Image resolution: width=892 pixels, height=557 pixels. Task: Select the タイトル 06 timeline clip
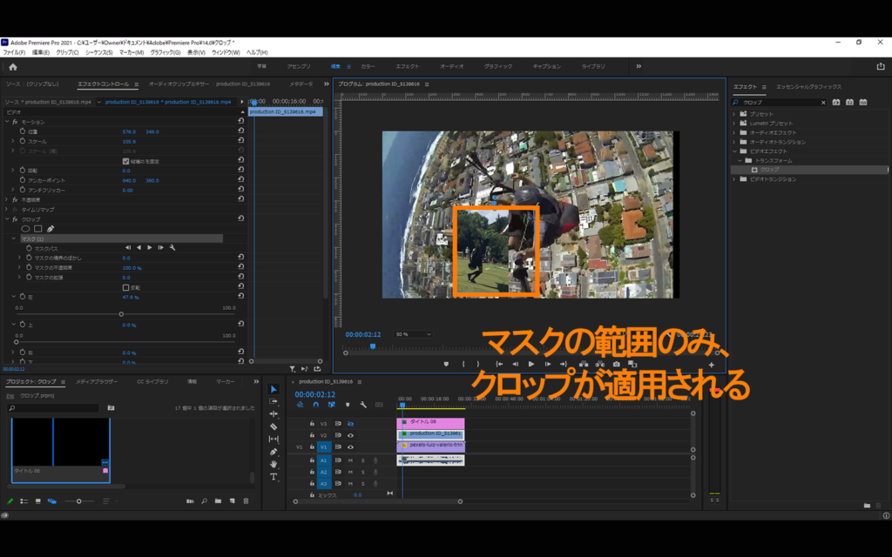coord(430,424)
